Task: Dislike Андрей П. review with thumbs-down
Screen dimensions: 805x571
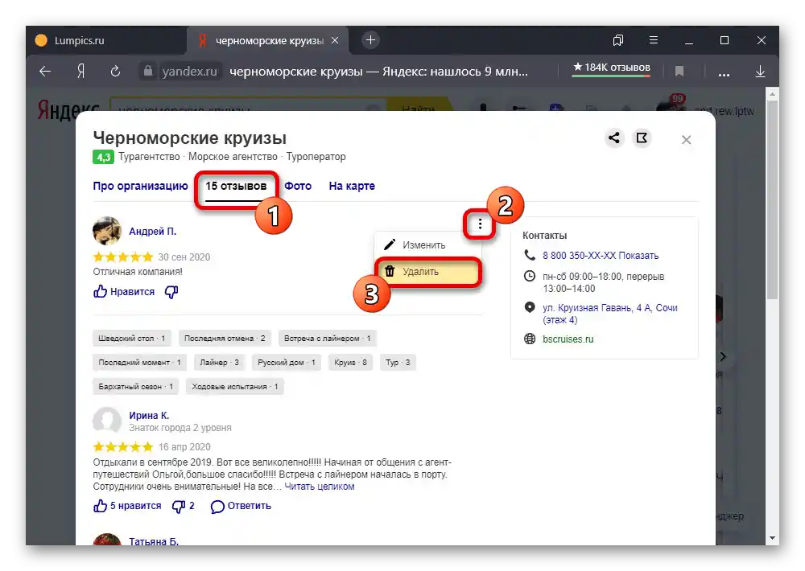Action: [x=171, y=293]
